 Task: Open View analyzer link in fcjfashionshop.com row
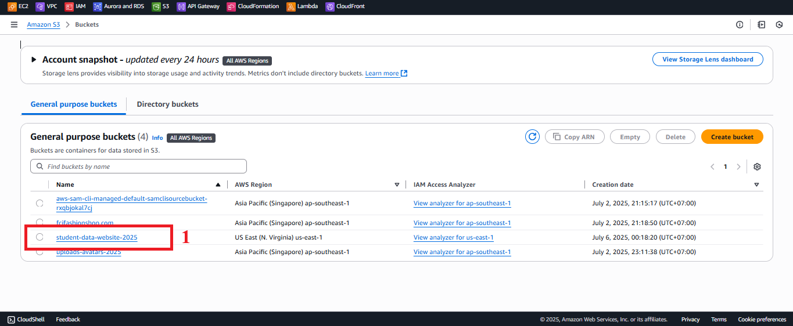point(462,223)
